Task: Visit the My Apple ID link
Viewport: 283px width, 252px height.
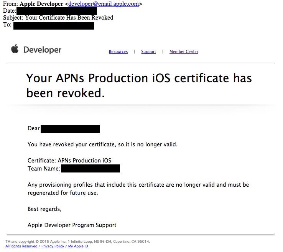Action: tap(78, 246)
